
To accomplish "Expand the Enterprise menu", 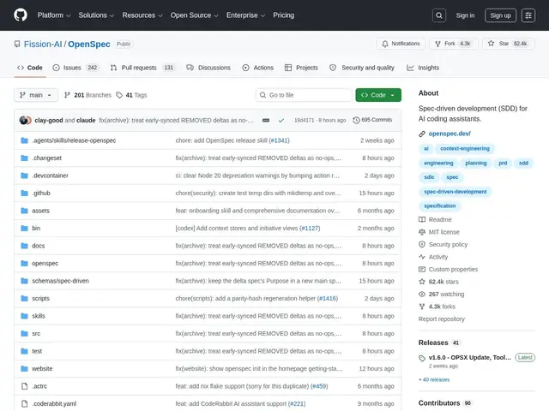I will point(245,15).
